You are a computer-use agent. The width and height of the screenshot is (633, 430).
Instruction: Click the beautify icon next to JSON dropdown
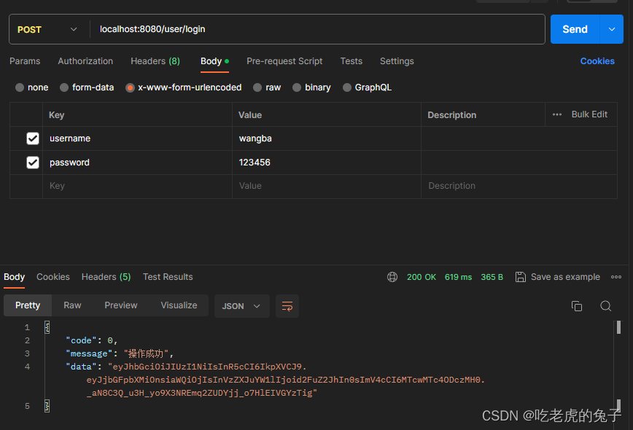pyautogui.click(x=287, y=306)
